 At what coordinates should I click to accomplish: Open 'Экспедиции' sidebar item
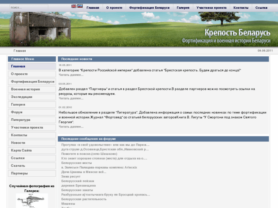click(32, 97)
